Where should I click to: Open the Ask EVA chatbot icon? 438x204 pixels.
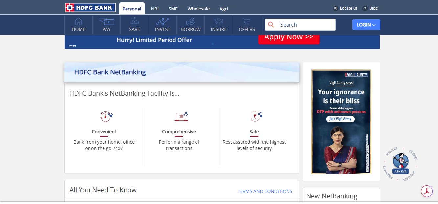click(401, 164)
